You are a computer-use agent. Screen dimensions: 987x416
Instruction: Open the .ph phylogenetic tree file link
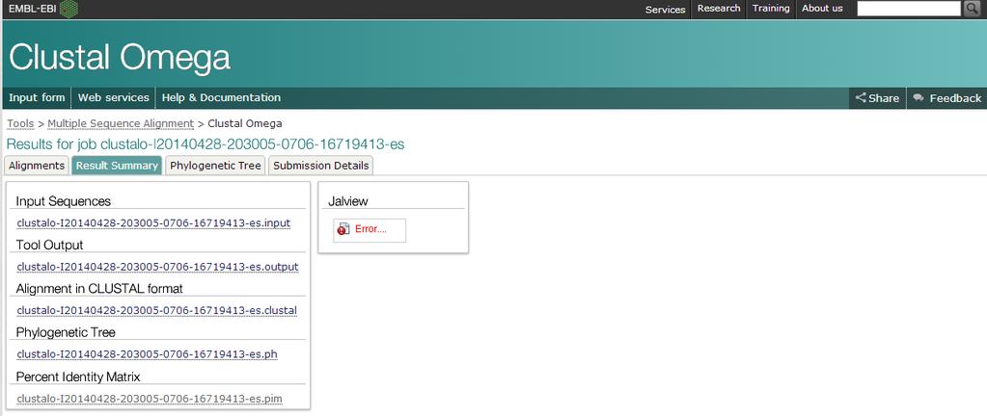(147, 354)
